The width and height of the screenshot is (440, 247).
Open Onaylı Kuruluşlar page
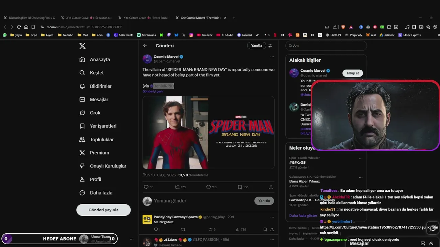point(103,166)
